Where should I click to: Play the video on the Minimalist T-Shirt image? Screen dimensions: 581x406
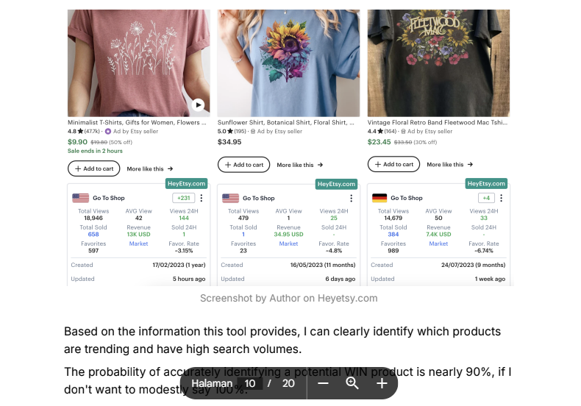click(198, 105)
